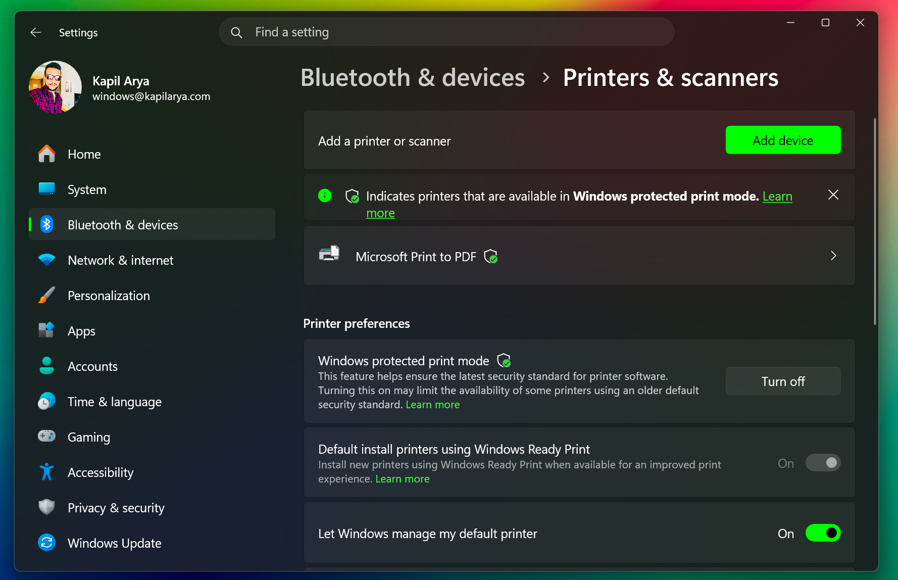Click the Apps icon in sidebar
Image resolution: width=898 pixels, height=580 pixels.
click(46, 330)
